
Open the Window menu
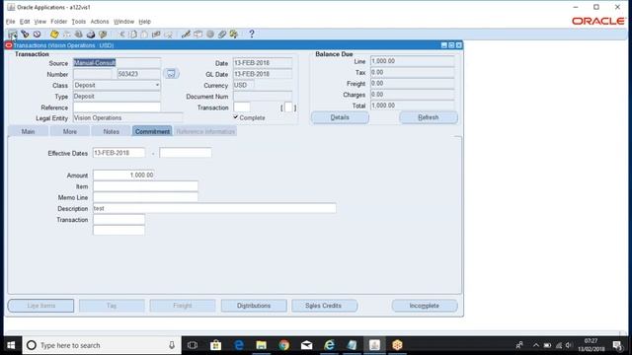pyautogui.click(x=123, y=22)
